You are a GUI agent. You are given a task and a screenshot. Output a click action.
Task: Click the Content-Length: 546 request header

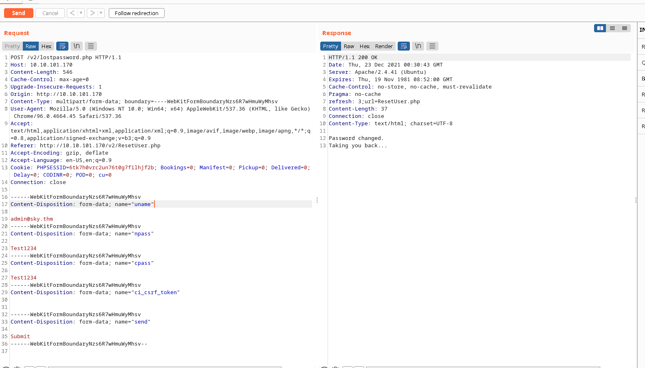tap(42, 72)
